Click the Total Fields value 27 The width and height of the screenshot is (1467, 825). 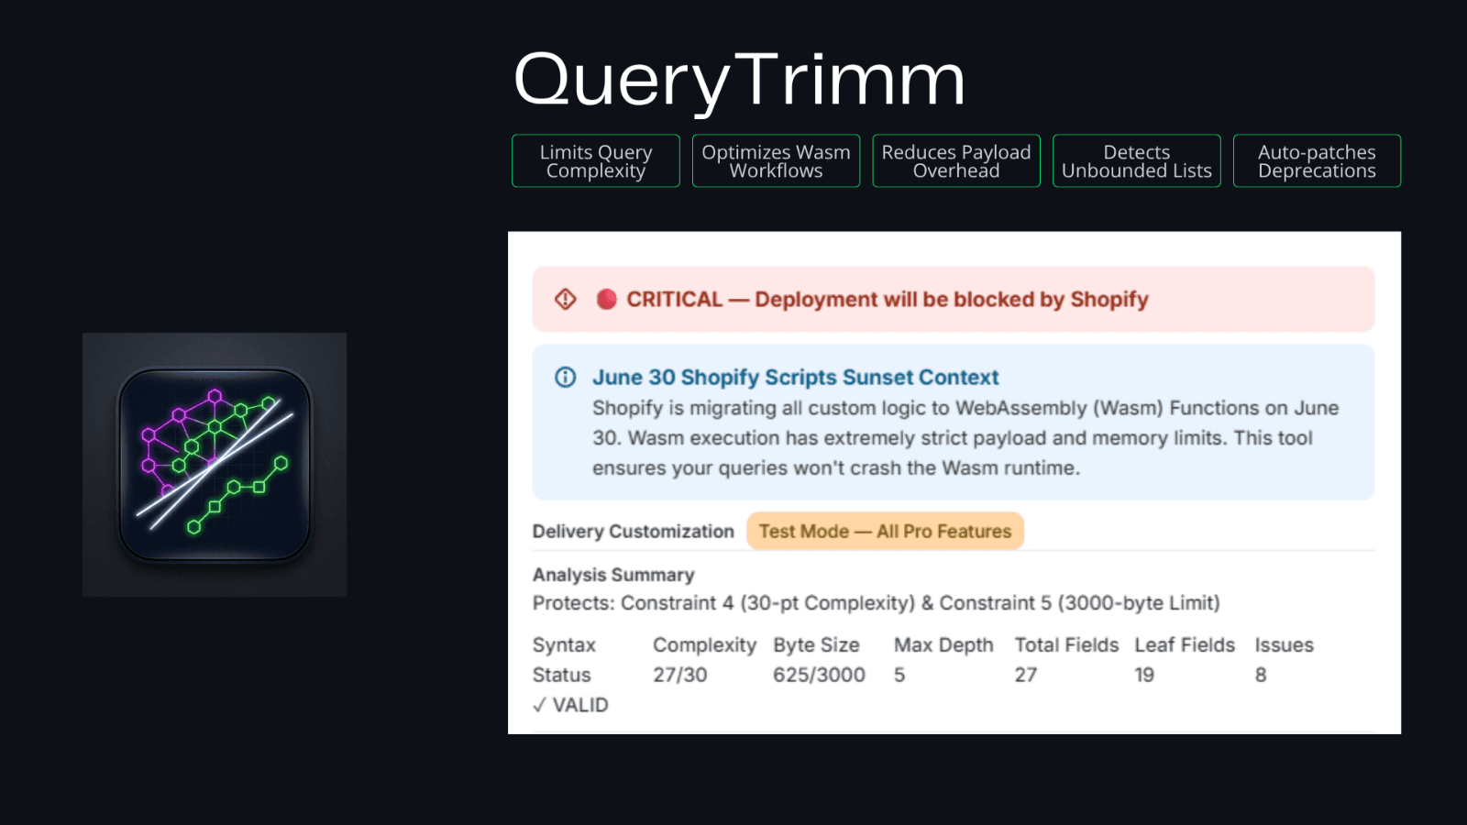tap(1026, 675)
